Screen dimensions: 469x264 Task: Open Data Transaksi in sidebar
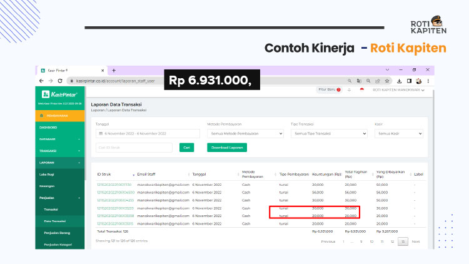(x=60, y=221)
